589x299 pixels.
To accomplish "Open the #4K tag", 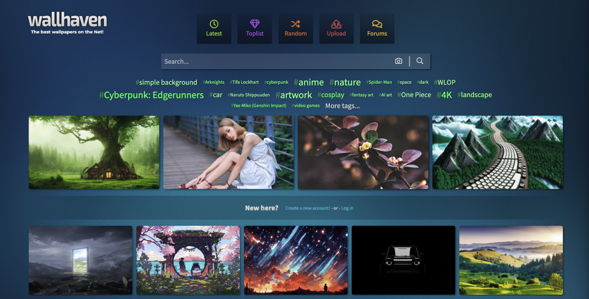I will click(x=444, y=95).
